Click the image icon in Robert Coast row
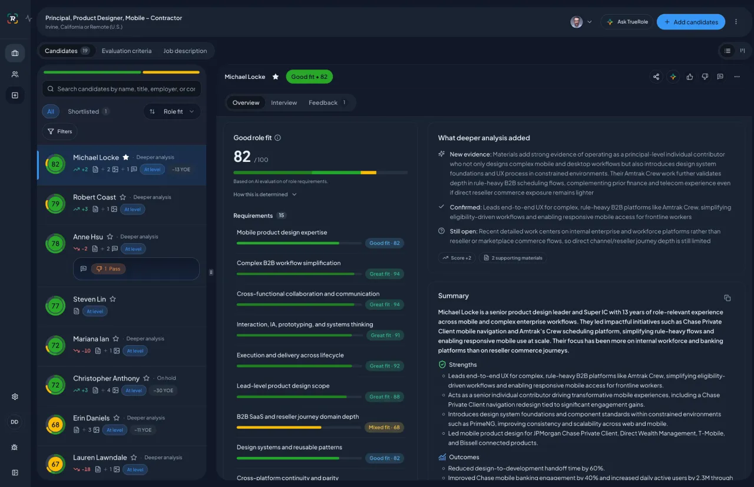754x487 pixels. click(115, 209)
